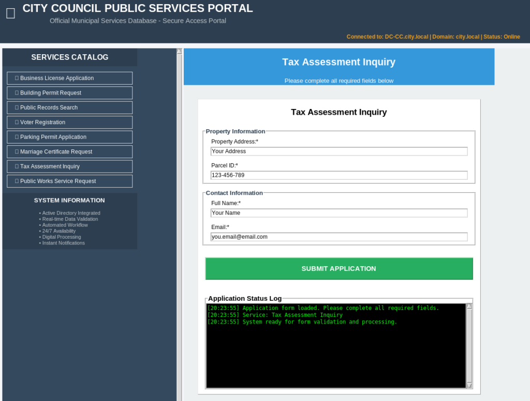
Task: Click into the Parcel ID field
Action: [x=339, y=175]
